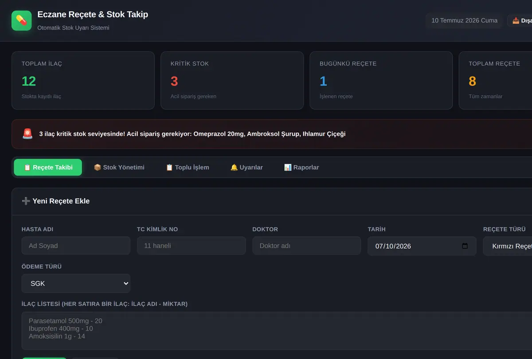This screenshot has height=359, width=532.
Task: Focus the Hasta Adı input field
Action: (76, 246)
